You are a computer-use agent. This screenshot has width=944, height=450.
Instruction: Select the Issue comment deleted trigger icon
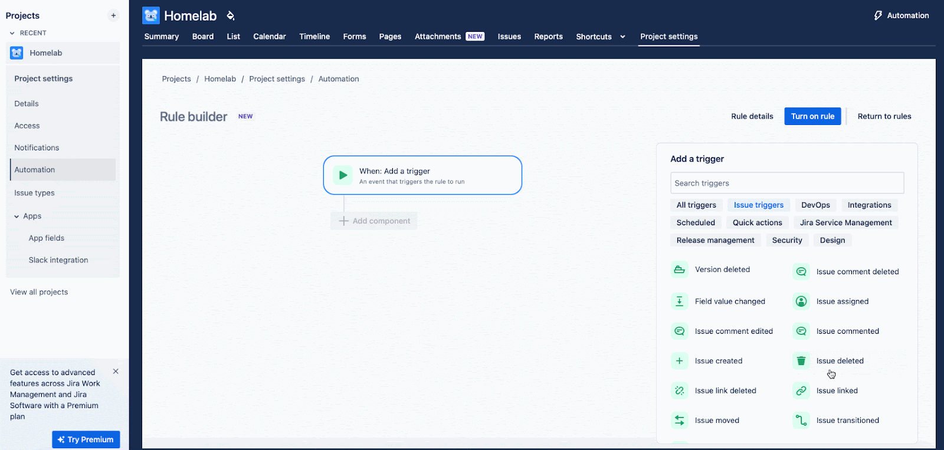pos(801,272)
